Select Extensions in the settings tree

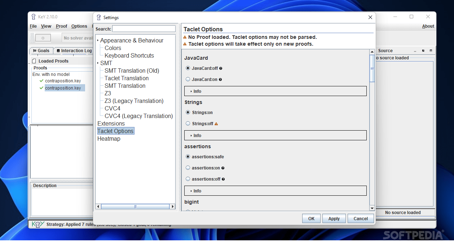[111, 124]
